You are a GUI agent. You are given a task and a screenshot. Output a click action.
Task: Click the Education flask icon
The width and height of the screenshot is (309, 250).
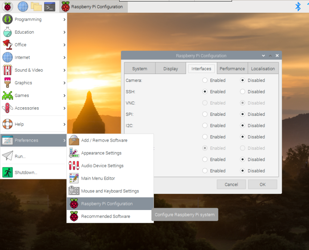pos(7,32)
